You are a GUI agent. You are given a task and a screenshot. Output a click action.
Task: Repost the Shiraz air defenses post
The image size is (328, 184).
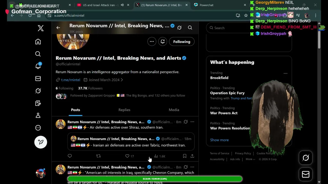pos(98,156)
